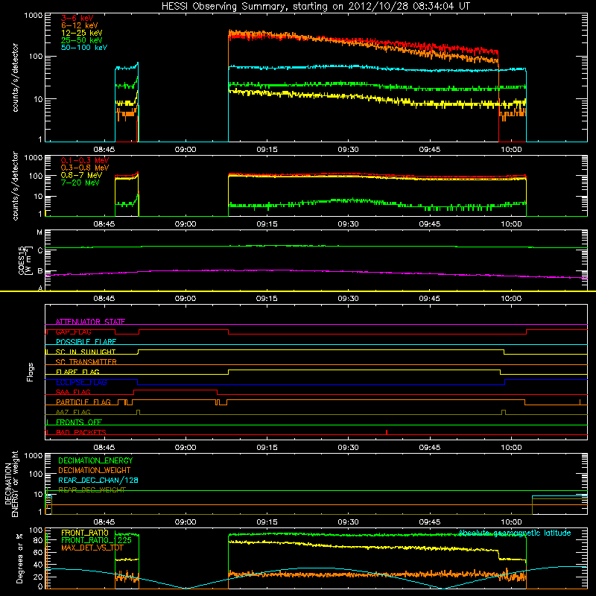The height and width of the screenshot is (596, 596).
Task: Click the 09:45 tick label under decimation panel
Action: click(x=430, y=522)
